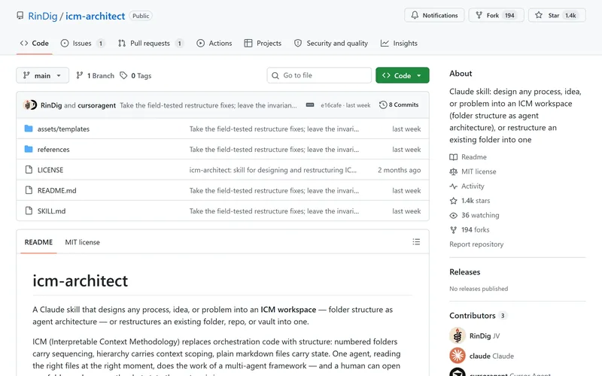
Task: Focus the Go to file search field
Action: pyautogui.click(x=319, y=75)
